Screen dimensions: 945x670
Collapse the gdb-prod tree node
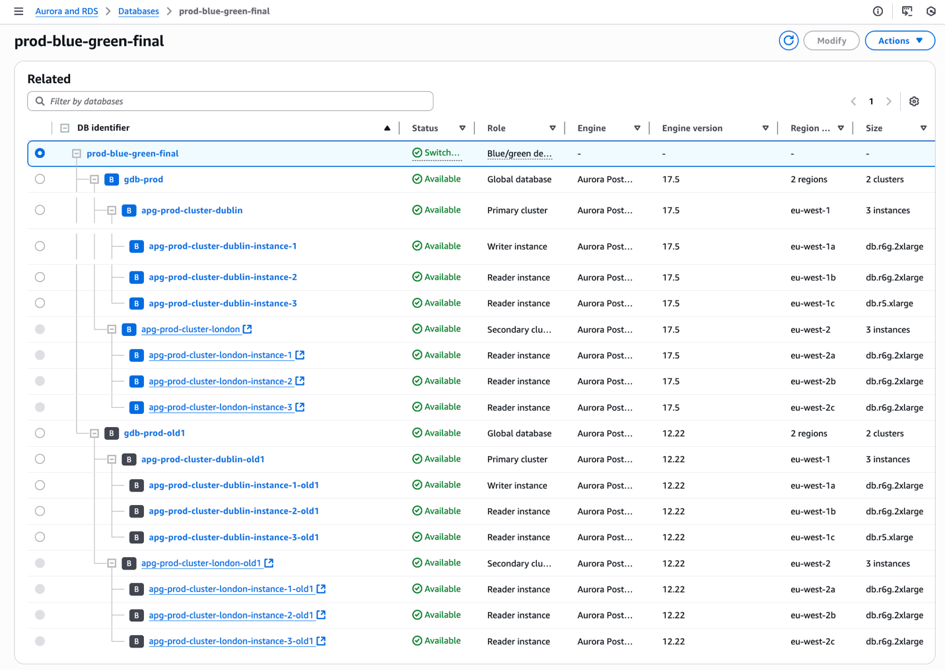point(94,180)
